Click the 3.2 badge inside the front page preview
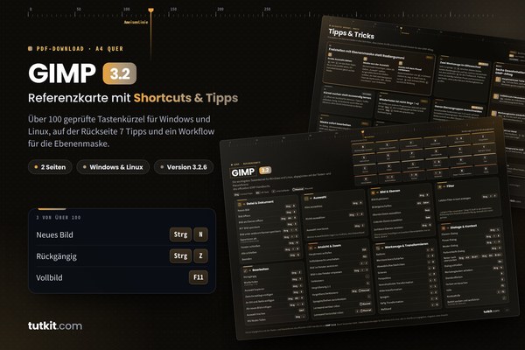 [x=265, y=170]
